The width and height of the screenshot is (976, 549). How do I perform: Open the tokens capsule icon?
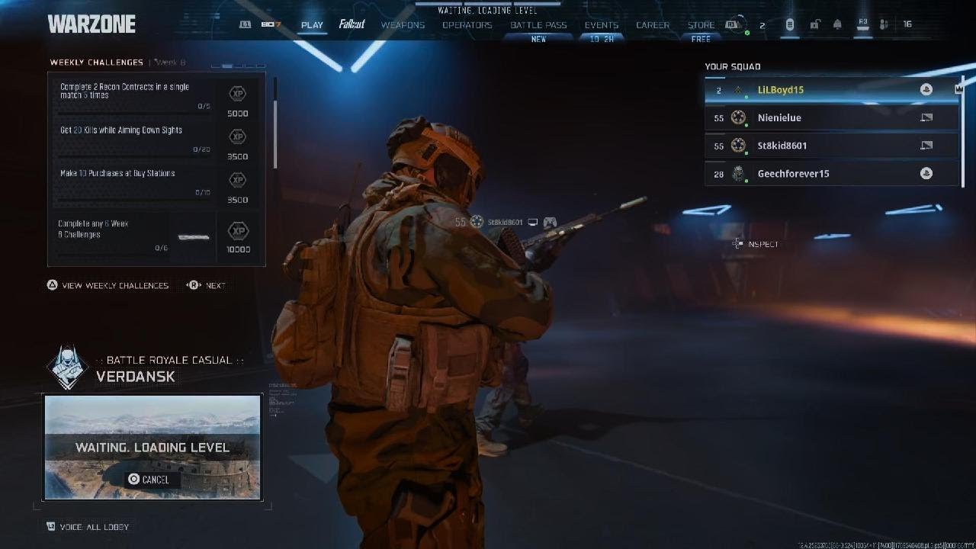(790, 24)
